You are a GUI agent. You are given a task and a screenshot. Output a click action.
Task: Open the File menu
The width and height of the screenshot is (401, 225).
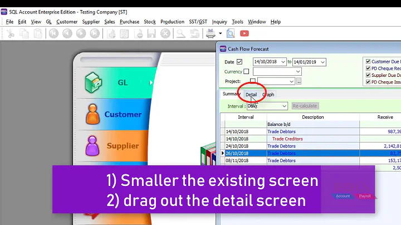pos(9,22)
